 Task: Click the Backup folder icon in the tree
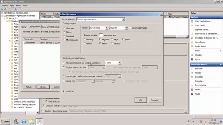(x=12, y=35)
